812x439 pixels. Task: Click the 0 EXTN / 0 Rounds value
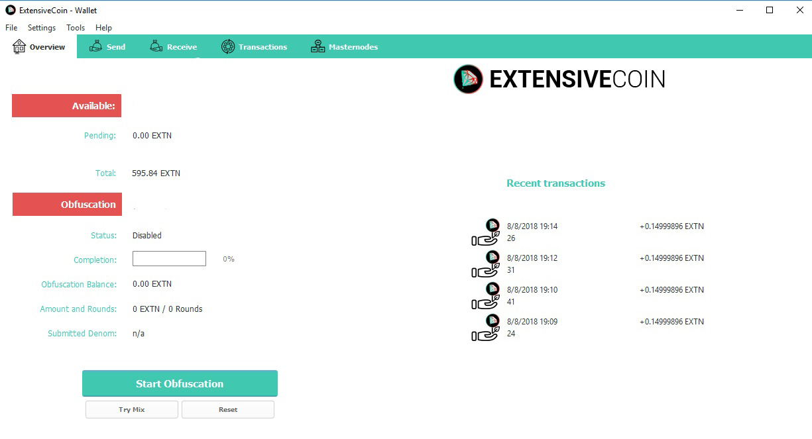coord(167,309)
